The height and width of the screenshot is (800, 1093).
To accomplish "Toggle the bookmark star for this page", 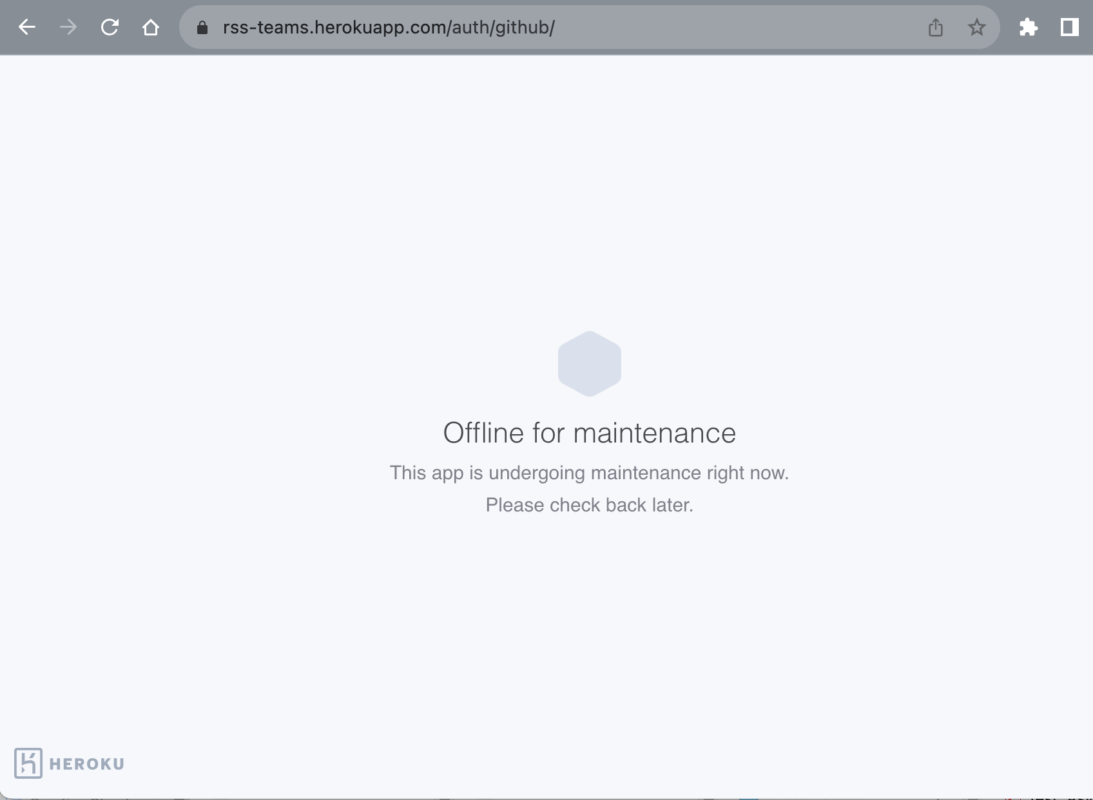I will coord(976,27).
